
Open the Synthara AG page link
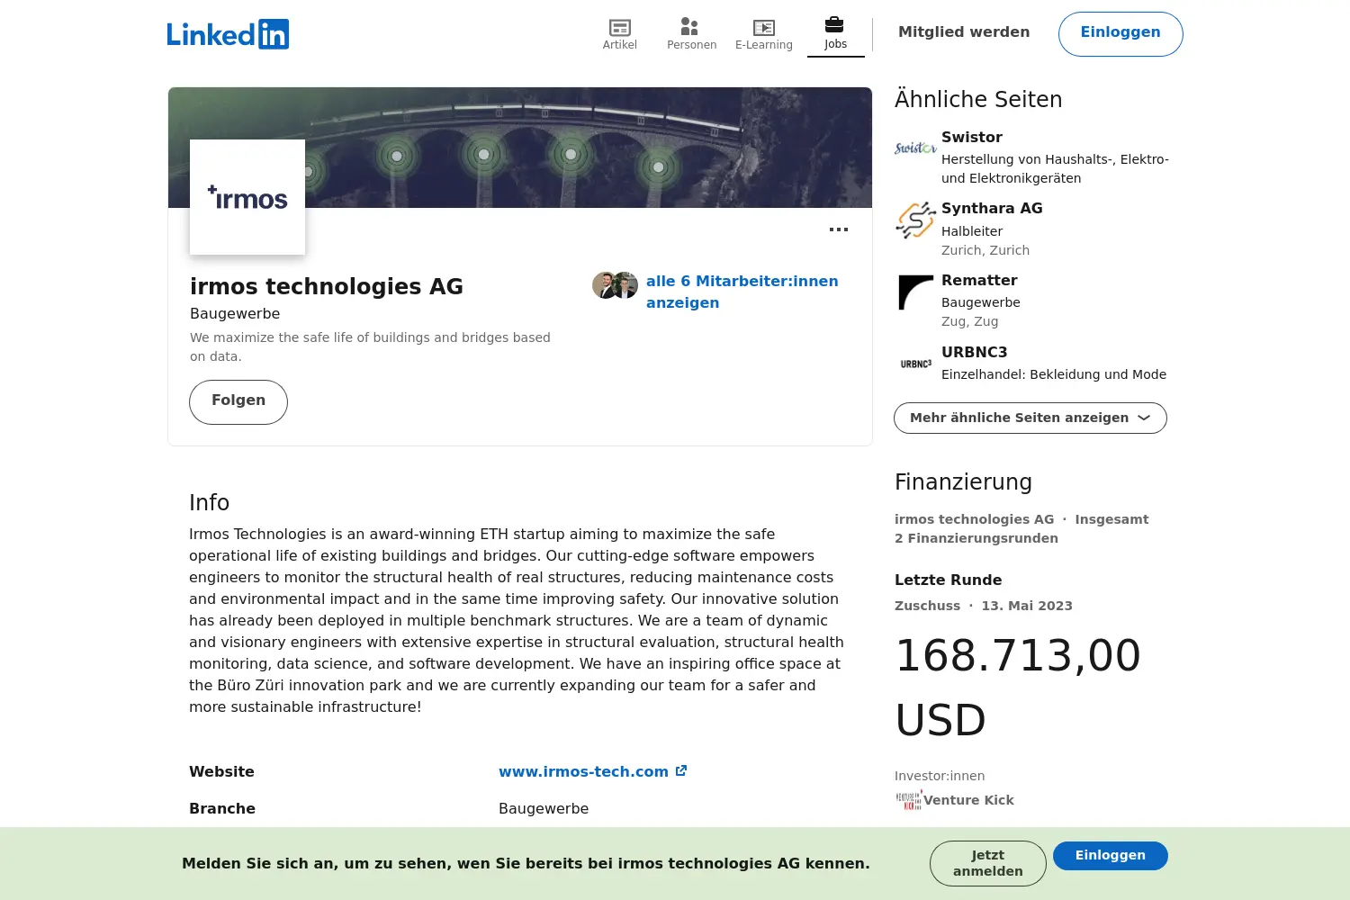coord(992,209)
